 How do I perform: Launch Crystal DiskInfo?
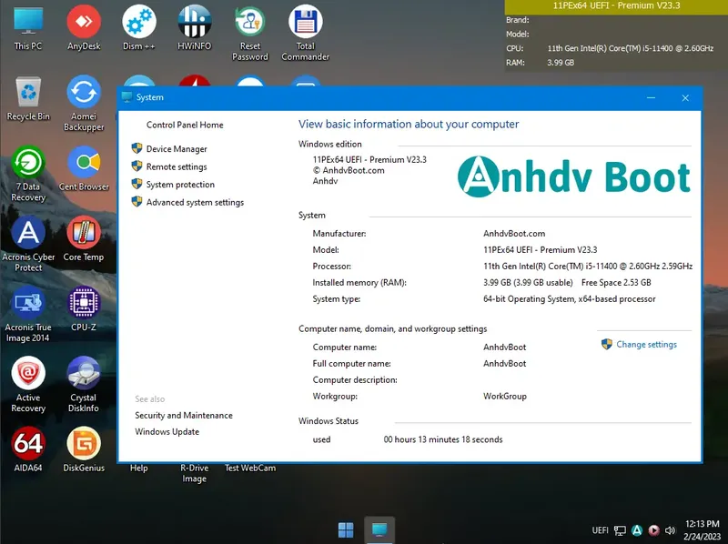click(x=84, y=373)
